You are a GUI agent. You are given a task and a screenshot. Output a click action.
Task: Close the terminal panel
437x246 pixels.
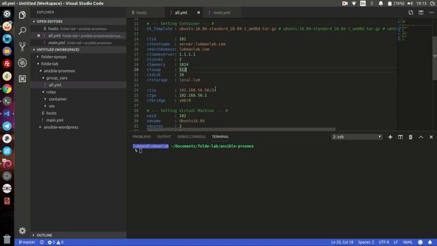431,137
